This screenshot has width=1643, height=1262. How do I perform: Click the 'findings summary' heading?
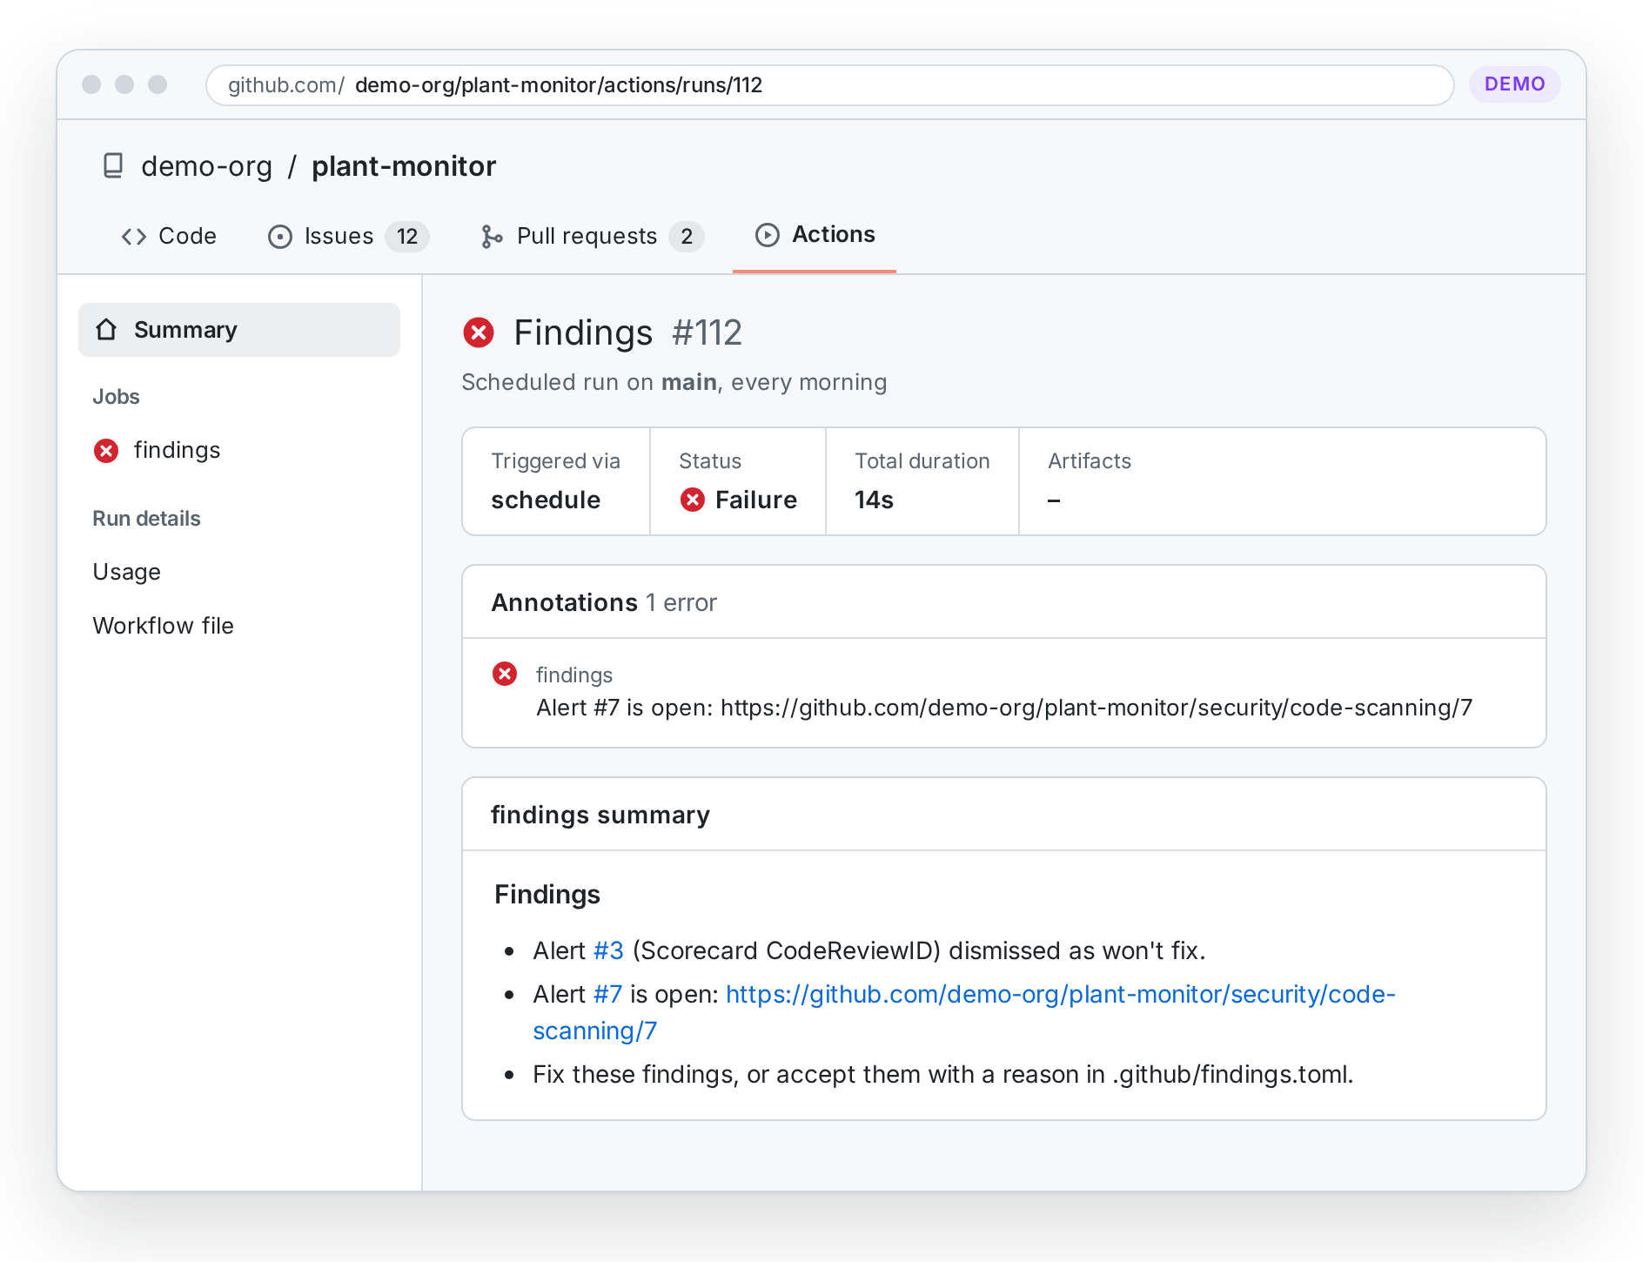[600, 815]
